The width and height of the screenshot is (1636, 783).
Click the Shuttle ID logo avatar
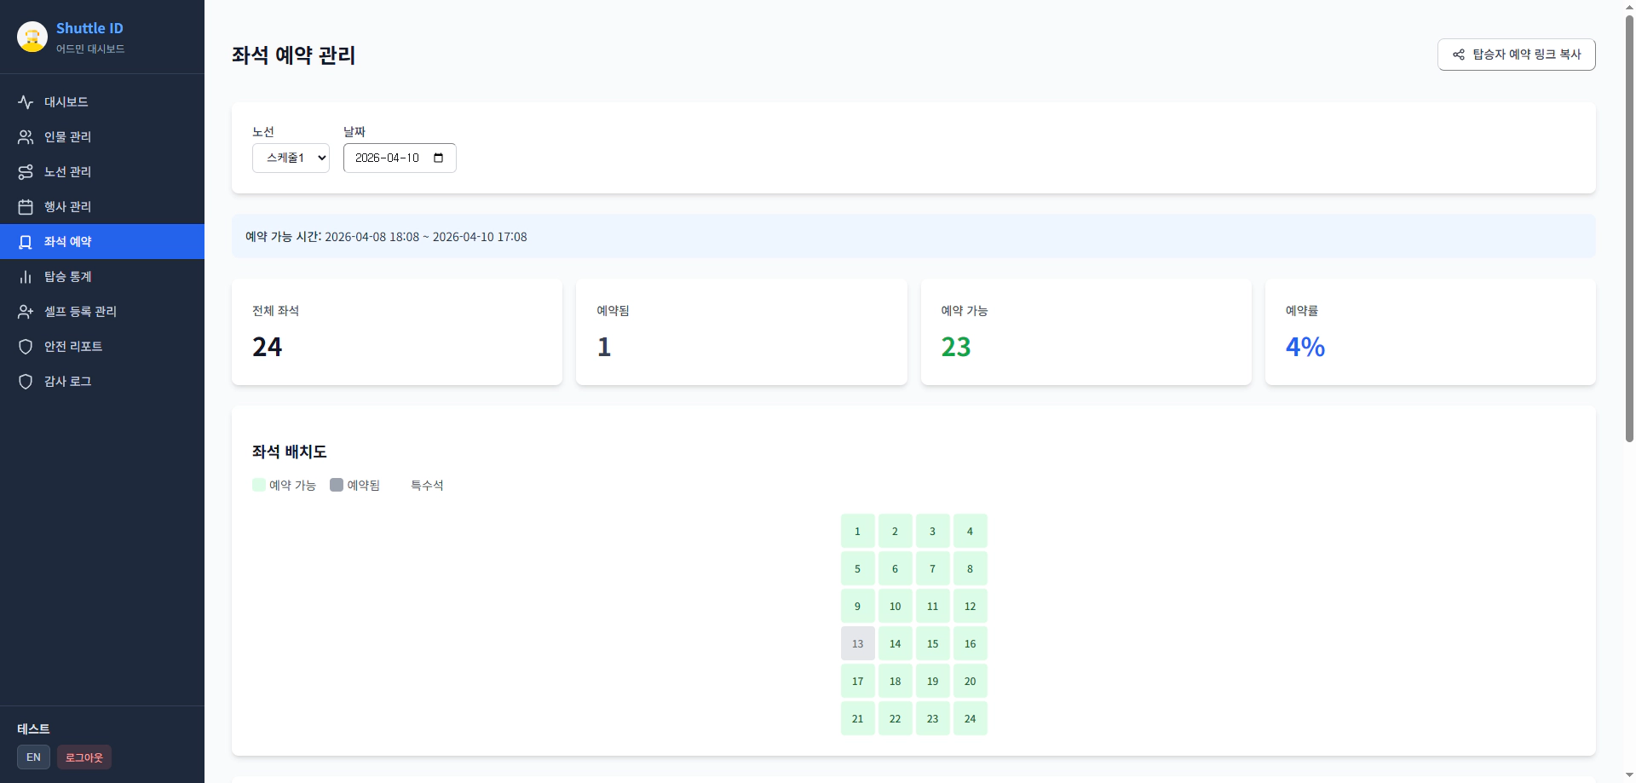point(32,37)
